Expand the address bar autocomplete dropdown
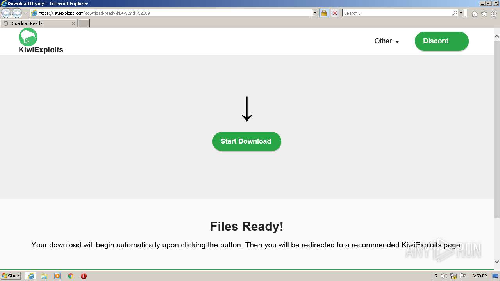Viewport: 500px width, 281px height. [x=315, y=13]
